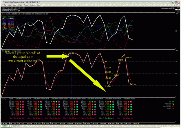Open the Charts menu
The image size is (181, 128).
(20, 5)
